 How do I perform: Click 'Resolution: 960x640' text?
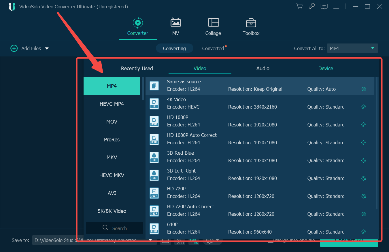[250, 232]
